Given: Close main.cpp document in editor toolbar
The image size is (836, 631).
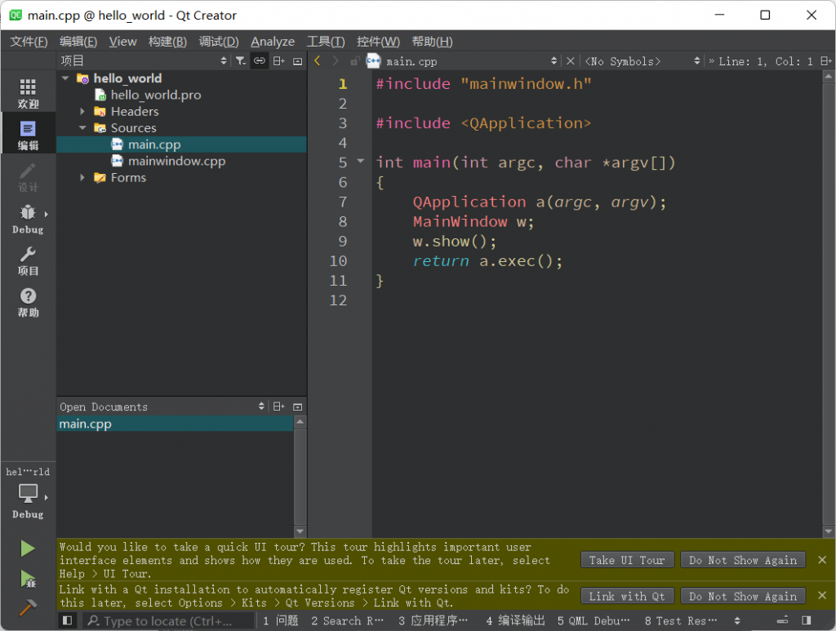Looking at the screenshot, I should click(x=570, y=60).
